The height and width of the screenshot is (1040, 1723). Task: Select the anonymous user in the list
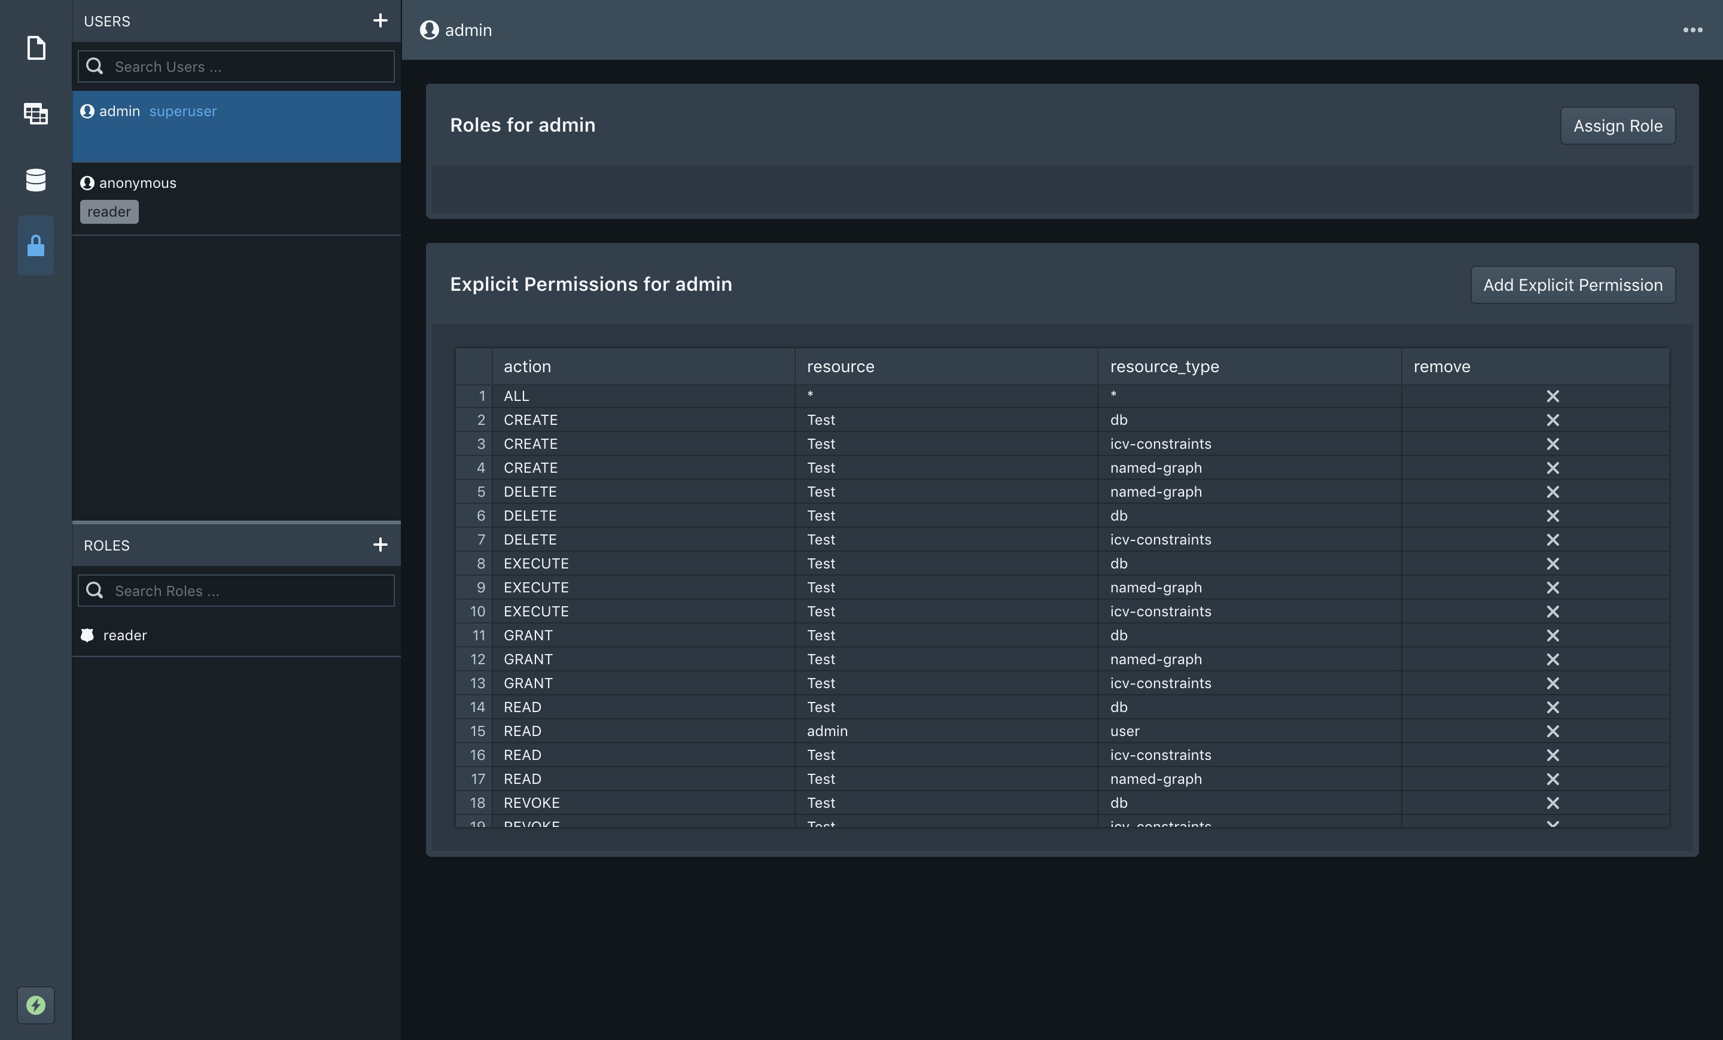[x=137, y=183]
